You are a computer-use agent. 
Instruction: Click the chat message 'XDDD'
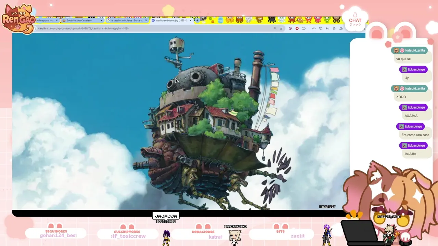401,97
